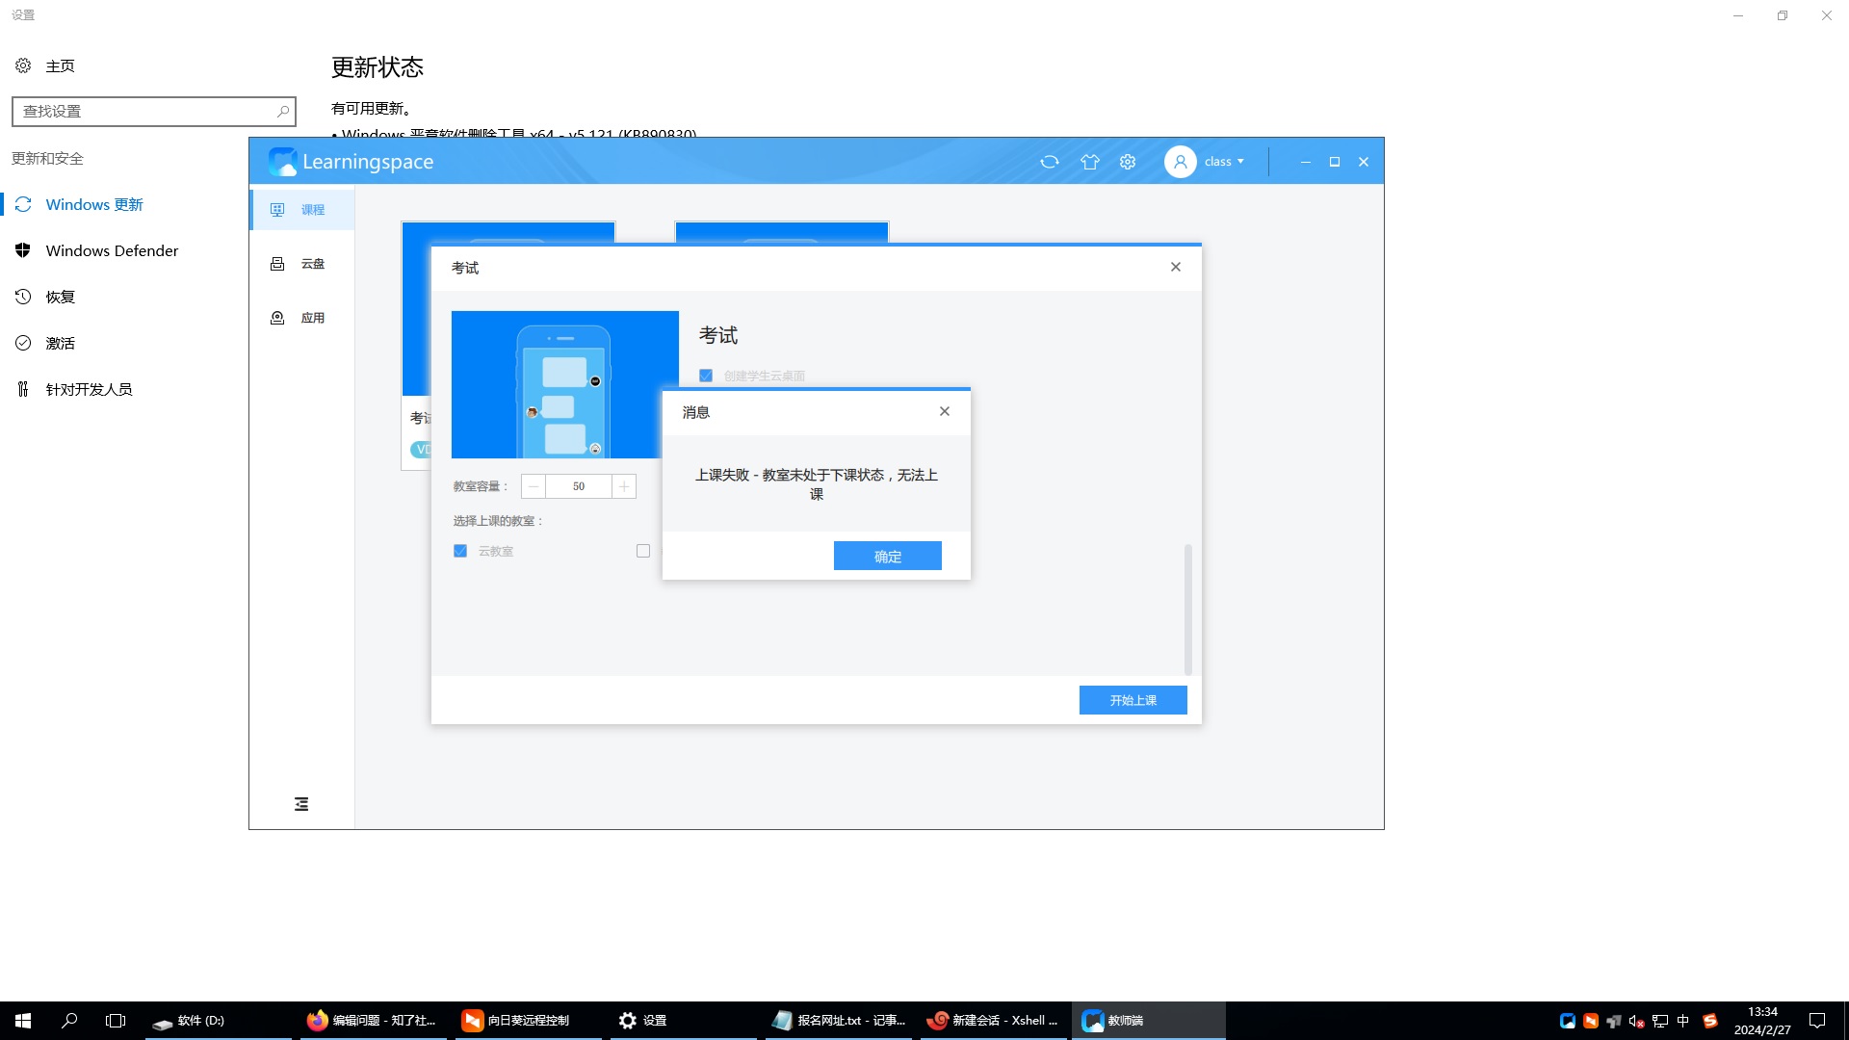
Task: Click the refresh icon in Learningspace header
Action: [1050, 162]
